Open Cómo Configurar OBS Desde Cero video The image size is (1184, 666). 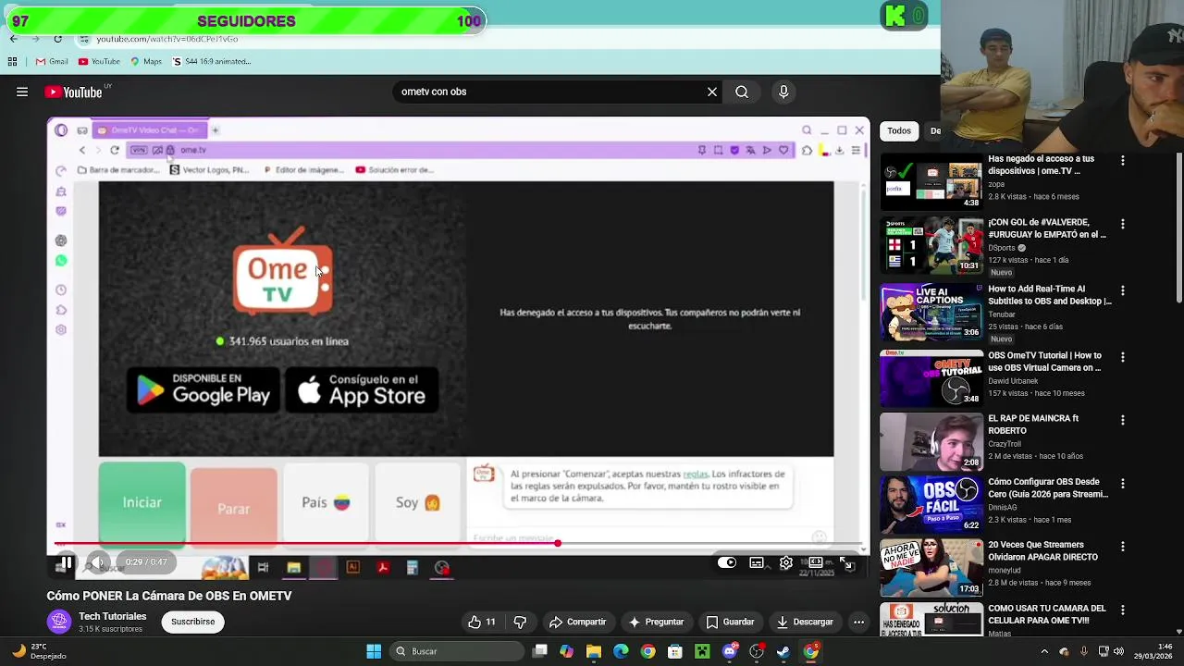[1047, 487]
